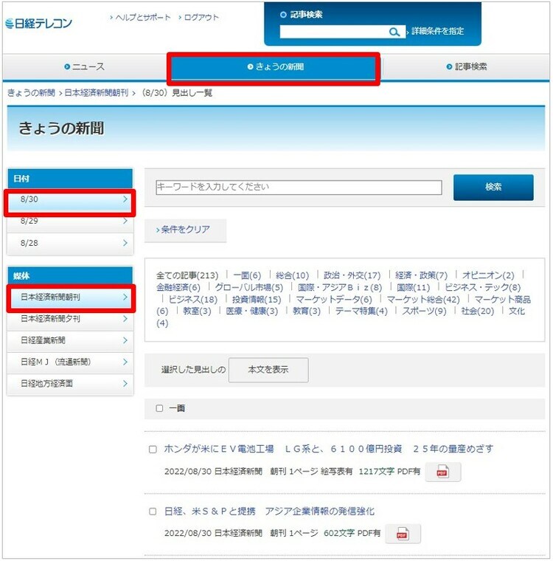553x561 pixels.
Task: Filter by ビジネス(18) category
Action: click(192, 300)
